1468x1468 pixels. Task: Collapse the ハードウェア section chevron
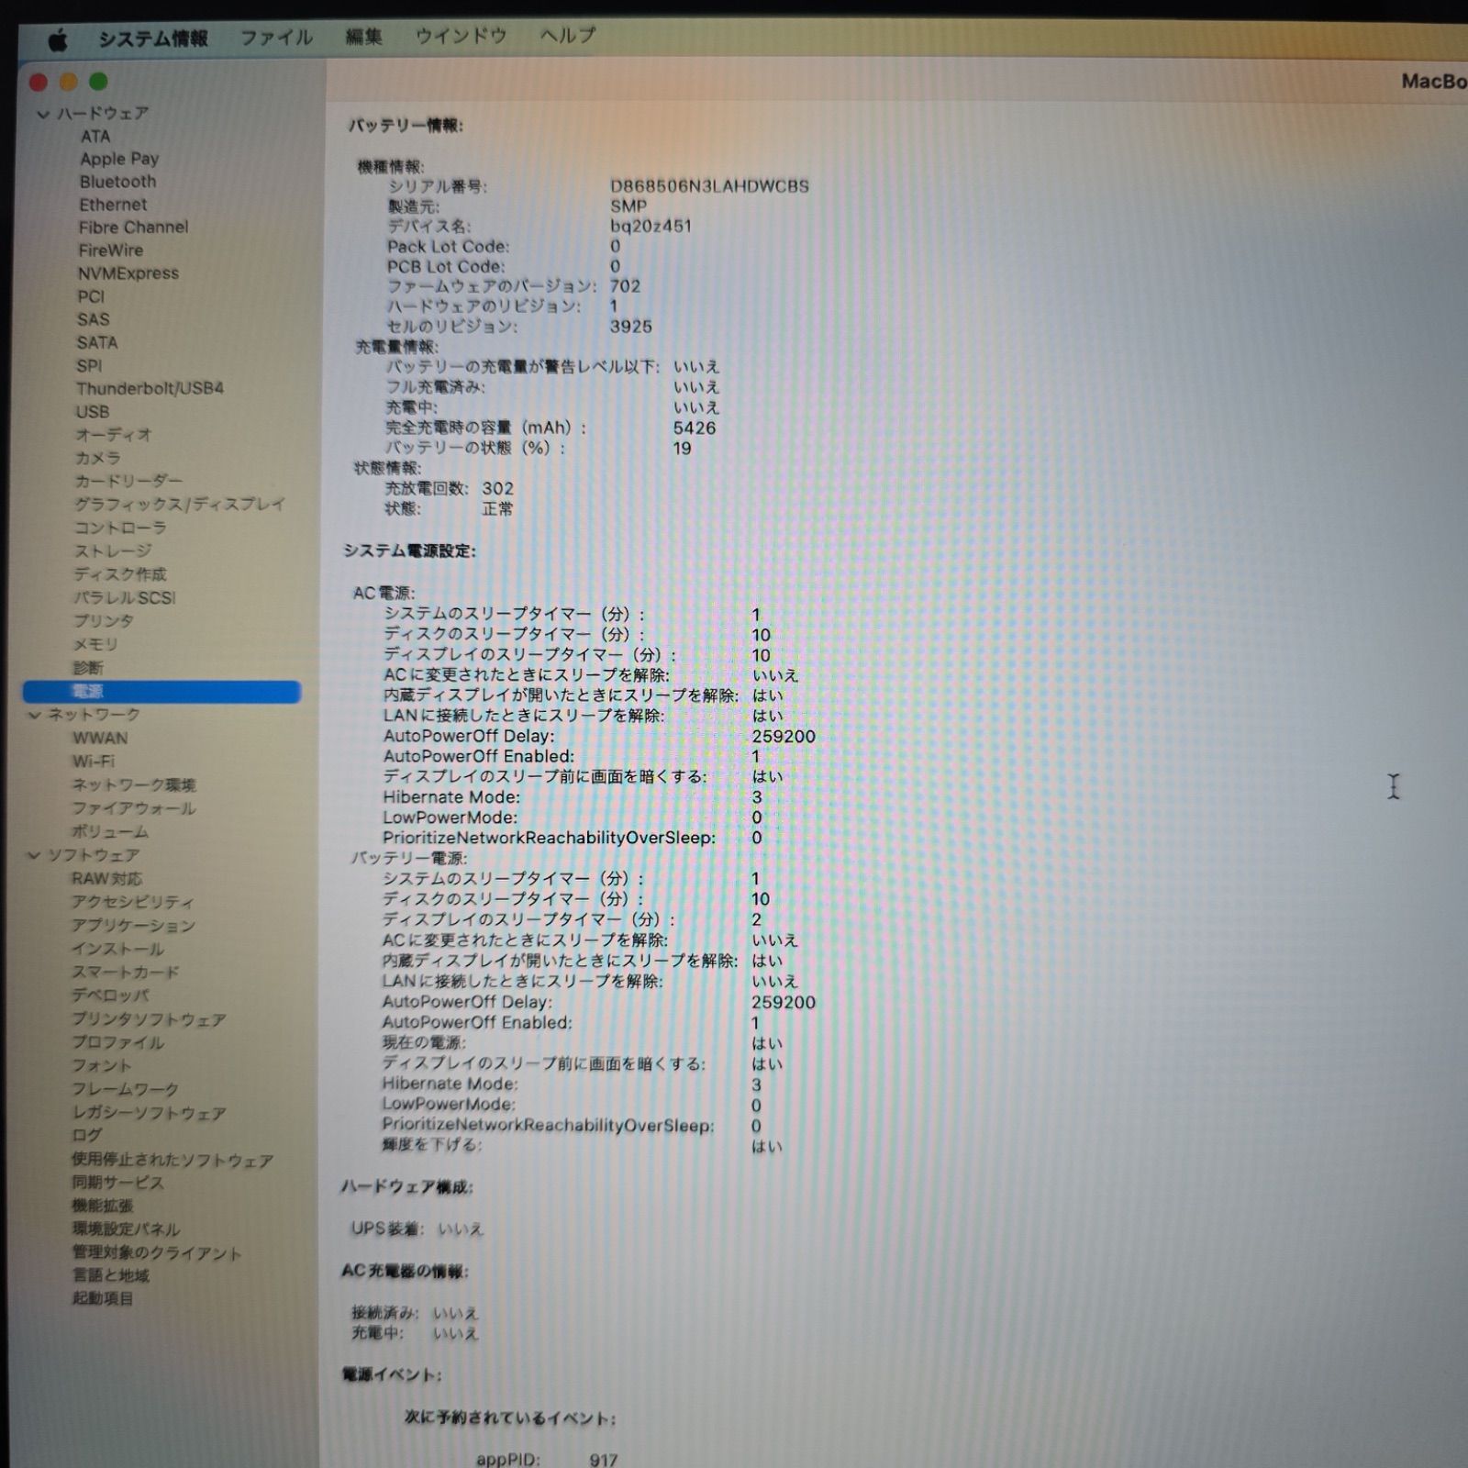point(43,115)
